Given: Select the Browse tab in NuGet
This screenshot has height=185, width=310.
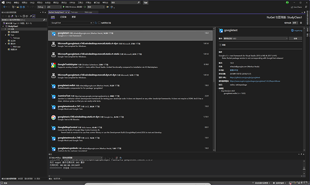Looking at the screenshot, I should pyautogui.click(x=53, y=17).
